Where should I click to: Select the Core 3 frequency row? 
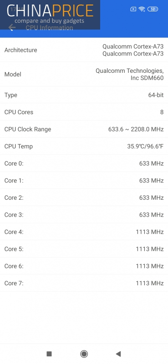click(84, 215)
